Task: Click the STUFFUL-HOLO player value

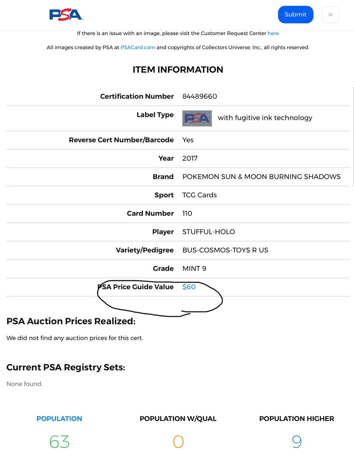Action: coord(208,232)
